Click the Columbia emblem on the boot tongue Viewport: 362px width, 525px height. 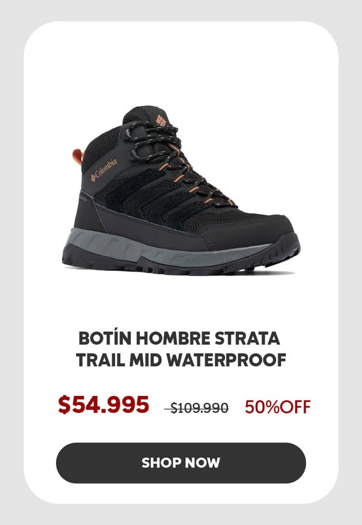click(162, 120)
